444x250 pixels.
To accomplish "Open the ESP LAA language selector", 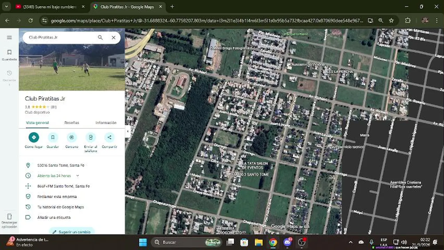I will (384, 242).
